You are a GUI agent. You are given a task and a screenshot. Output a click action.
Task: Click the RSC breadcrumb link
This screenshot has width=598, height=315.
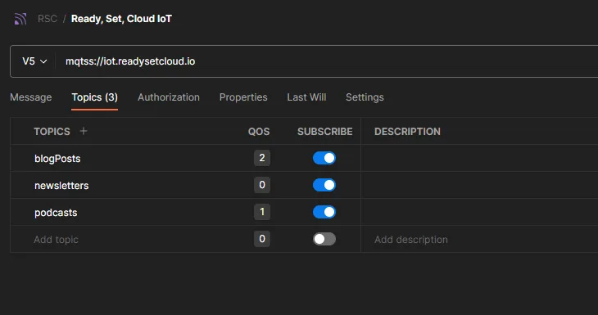coord(48,19)
